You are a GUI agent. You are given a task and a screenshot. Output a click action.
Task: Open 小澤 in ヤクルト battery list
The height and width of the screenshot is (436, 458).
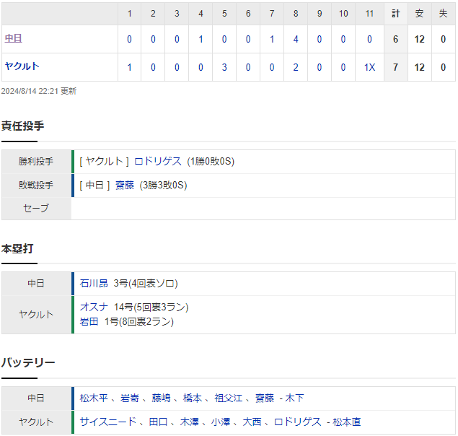(221, 422)
